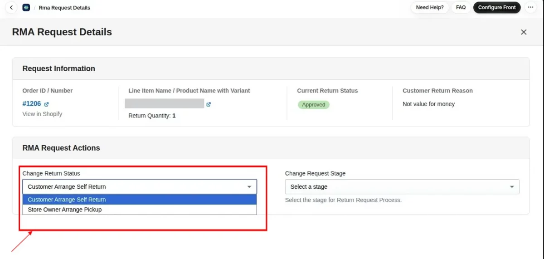This screenshot has width=544, height=259.
Task: Open external link icon beside product name
Action: (x=209, y=104)
